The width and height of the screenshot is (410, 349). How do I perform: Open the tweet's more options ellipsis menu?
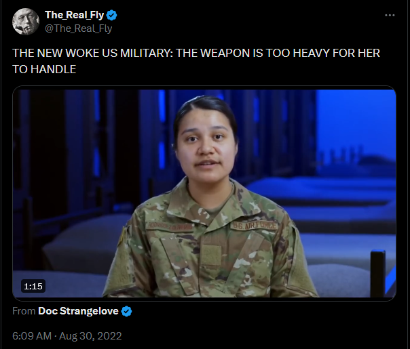point(390,15)
